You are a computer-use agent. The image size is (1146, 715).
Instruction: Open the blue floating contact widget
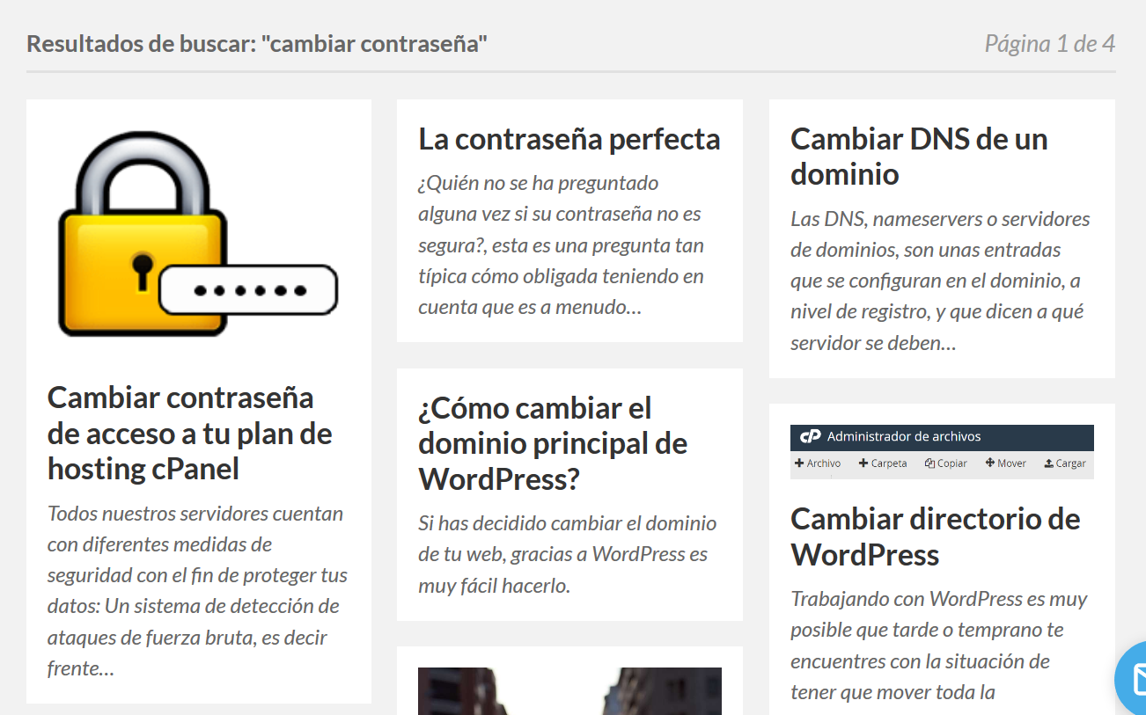click(1131, 680)
